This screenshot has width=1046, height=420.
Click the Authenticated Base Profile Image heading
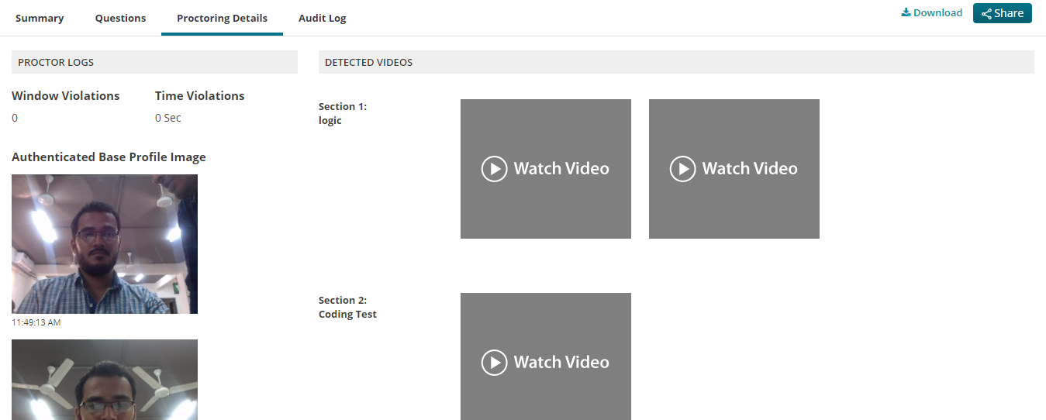pos(109,157)
